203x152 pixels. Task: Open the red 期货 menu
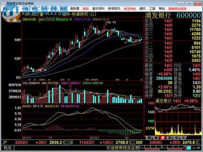(86, 9)
